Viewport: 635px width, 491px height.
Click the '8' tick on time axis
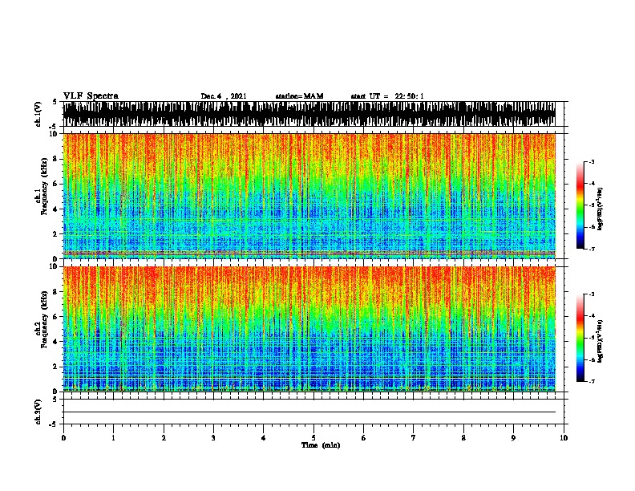click(x=463, y=438)
